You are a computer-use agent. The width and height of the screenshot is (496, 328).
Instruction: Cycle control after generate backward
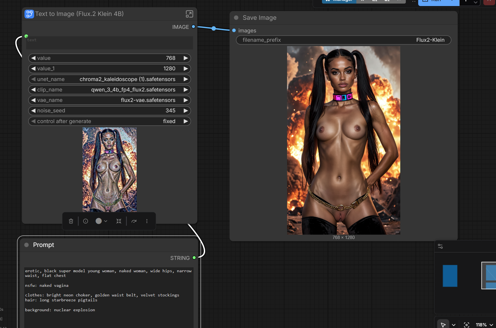33,121
